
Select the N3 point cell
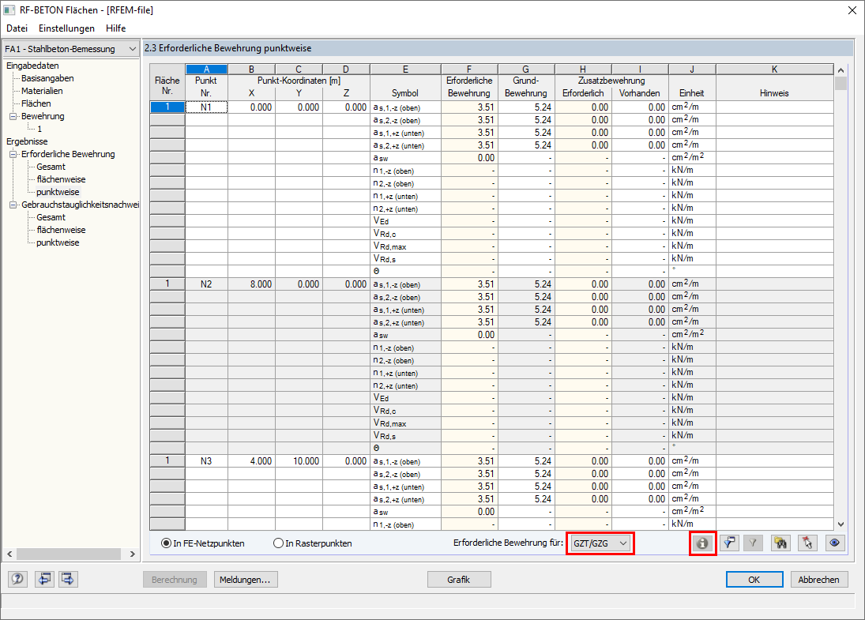tap(206, 462)
